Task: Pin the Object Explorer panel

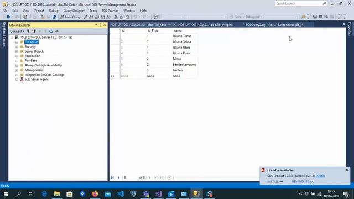Action: pyautogui.click(x=101, y=25)
